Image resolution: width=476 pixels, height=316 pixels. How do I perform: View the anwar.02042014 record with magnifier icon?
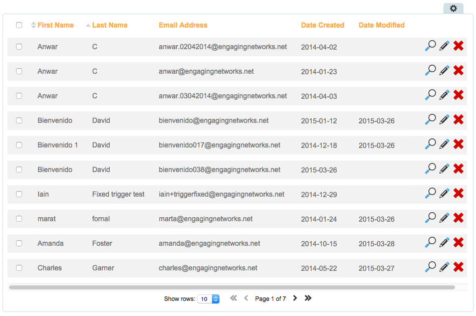(x=430, y=46)
